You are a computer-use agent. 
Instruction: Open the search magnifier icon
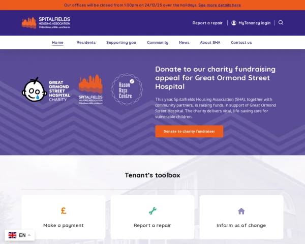point(281,22)
